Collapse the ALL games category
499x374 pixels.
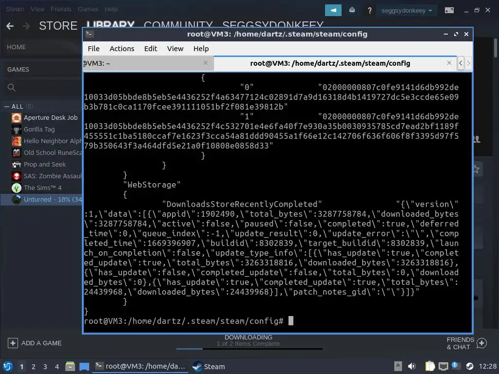coord(7,107)
